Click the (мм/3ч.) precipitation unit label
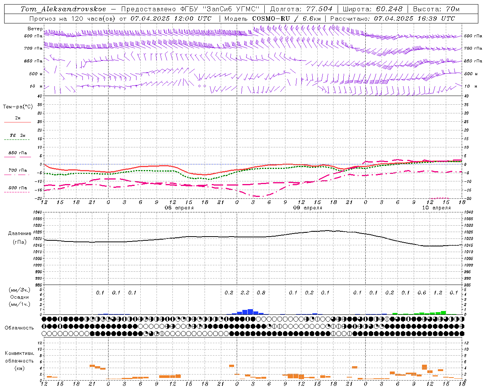 tap(19, 290)
